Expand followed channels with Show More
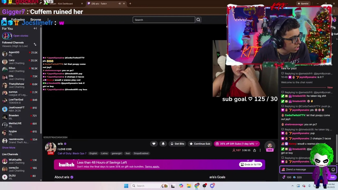The width and height of the screenshot is (338, 190). 9,148
